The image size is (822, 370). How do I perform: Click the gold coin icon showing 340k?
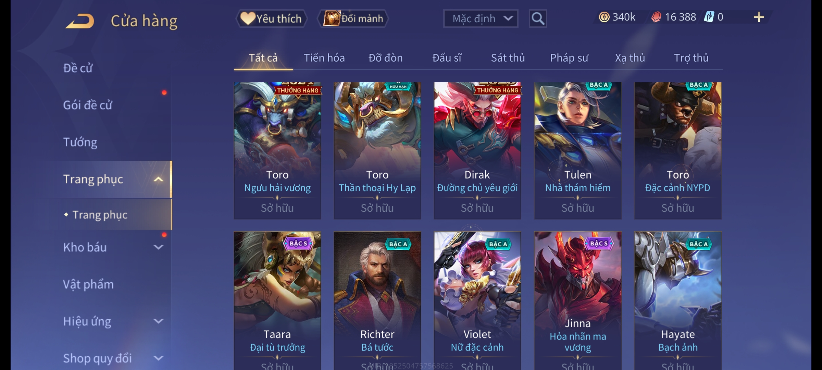(604, 17)
